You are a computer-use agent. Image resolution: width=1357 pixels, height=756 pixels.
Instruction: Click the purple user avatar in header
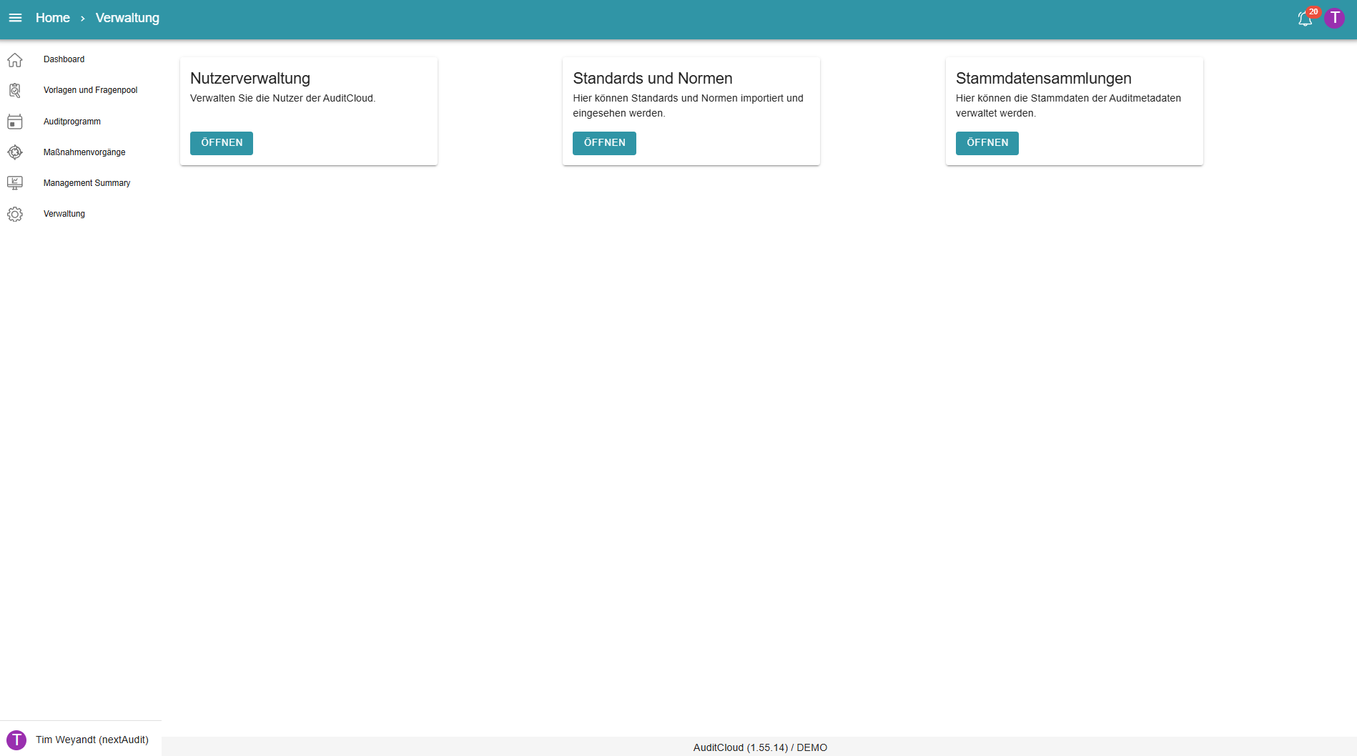(1334, 18)
